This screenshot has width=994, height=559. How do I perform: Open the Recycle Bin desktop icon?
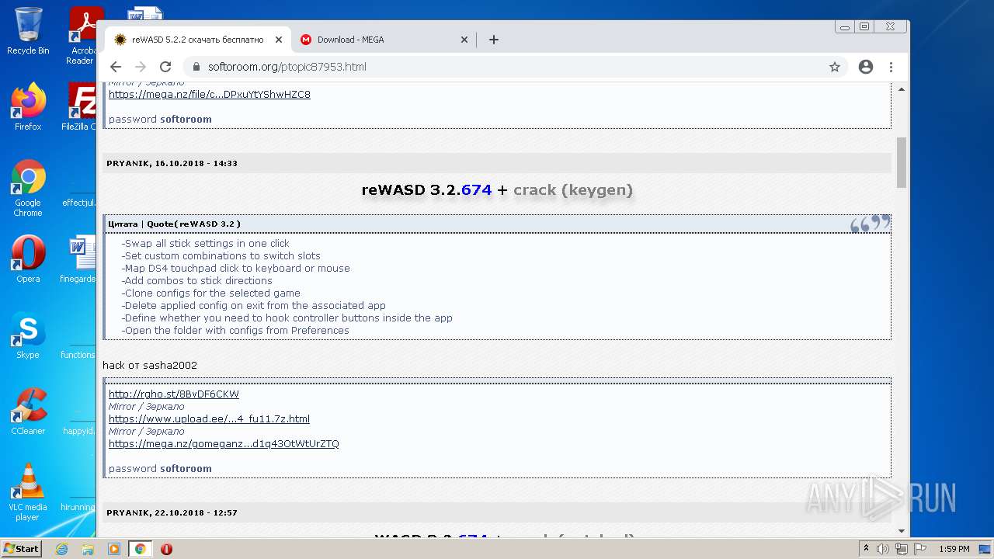coord(28,31)
